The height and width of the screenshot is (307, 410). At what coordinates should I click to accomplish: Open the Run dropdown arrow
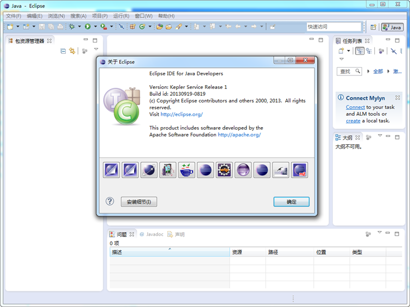point(95,26)
